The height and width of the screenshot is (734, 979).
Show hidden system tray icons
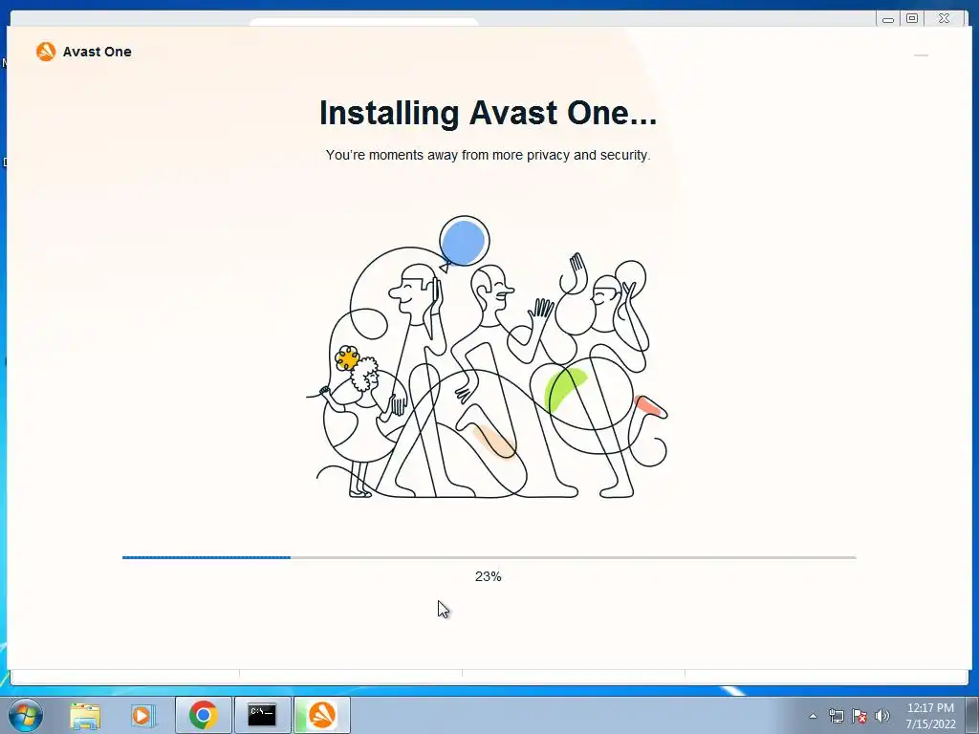pos(813,716)
